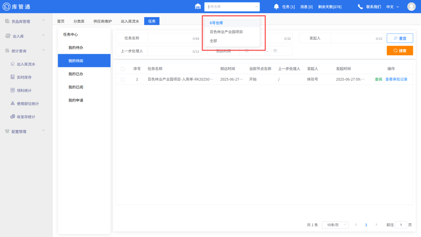
Task: Select 全部 in warehouse dropdown list
Action: click(232, 41)
